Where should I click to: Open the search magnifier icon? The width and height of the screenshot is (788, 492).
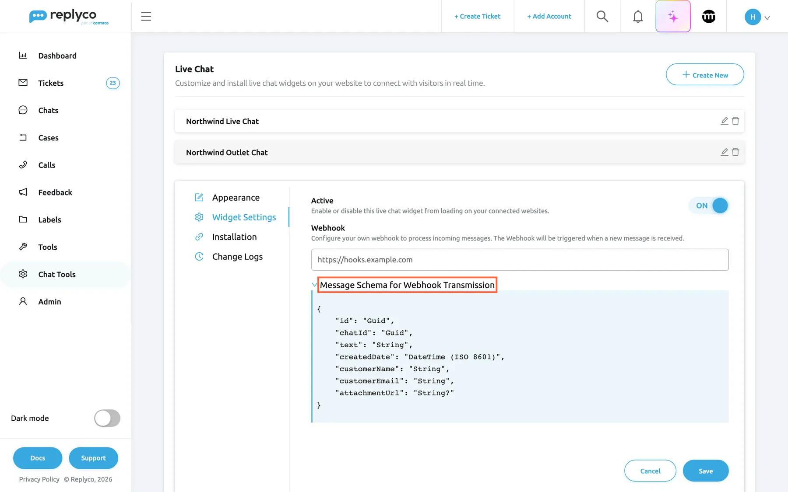pos(602,17)
